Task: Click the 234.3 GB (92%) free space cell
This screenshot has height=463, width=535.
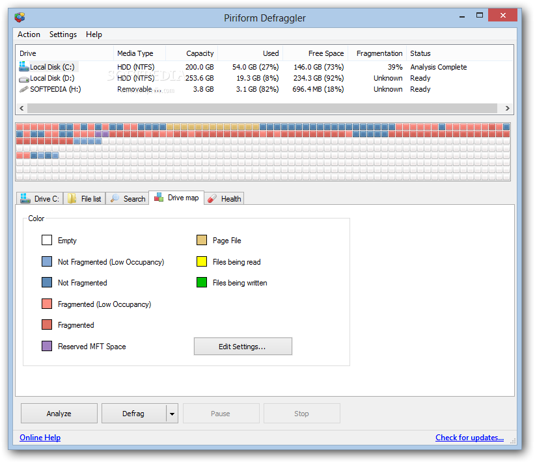Action: 319,78
